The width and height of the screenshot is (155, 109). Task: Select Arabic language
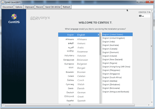[x=79, y=47]
